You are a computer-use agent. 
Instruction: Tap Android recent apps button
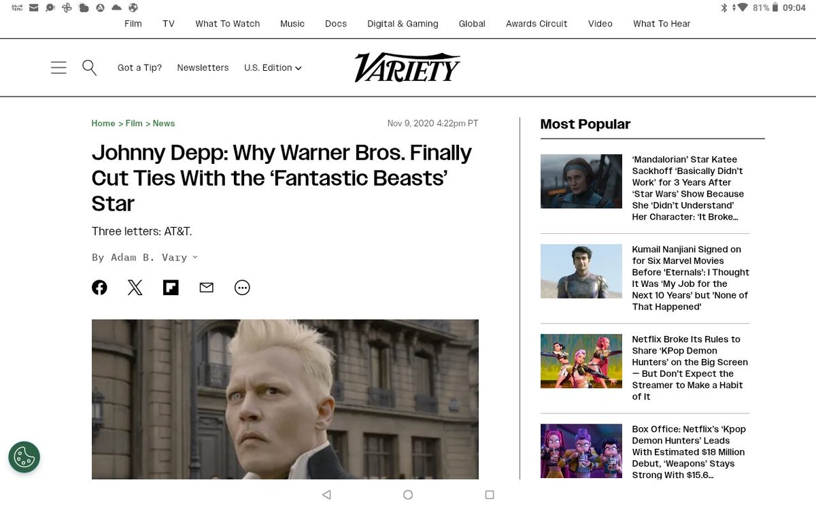pos(490,495)
